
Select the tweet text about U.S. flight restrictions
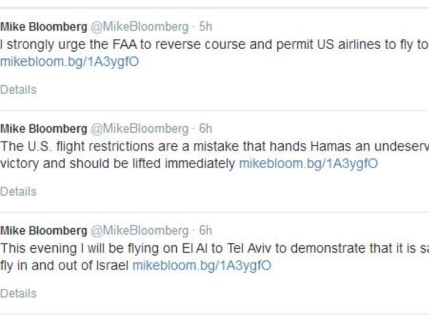(214, 155)
